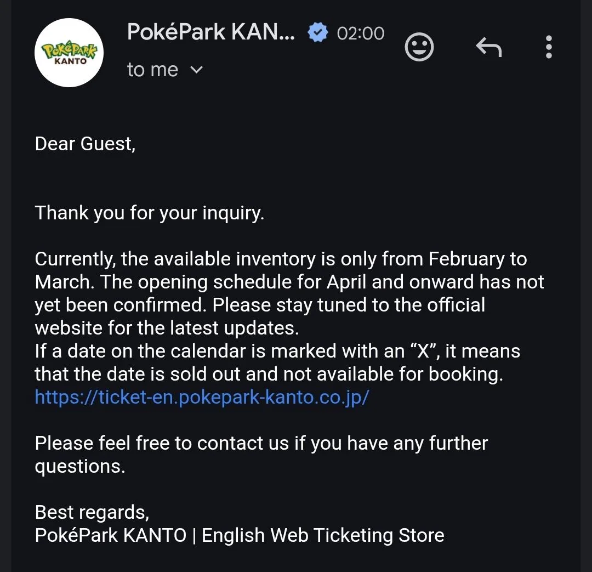This screenshot has height=572, width=592.
Task: Tap the blue verified sender badge
Action: point(317,33)
